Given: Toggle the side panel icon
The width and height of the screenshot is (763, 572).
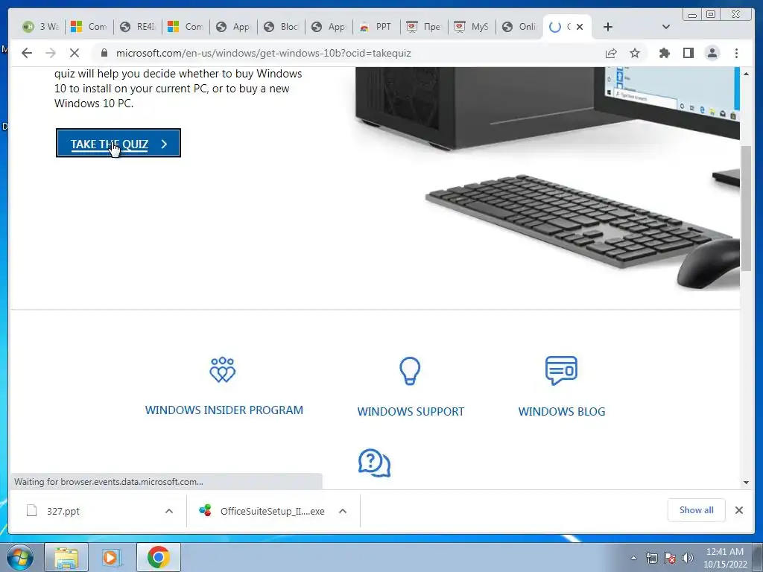Looking at the screenshot, I should 688,53.
